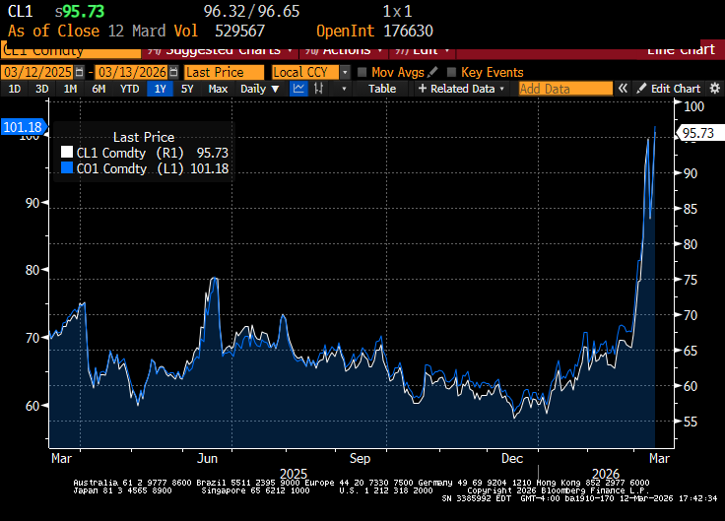The image size is (725, 521).
Task: Open the Daily periodicity dropdown
Action: pyautogui.click(x=259, y=89)
